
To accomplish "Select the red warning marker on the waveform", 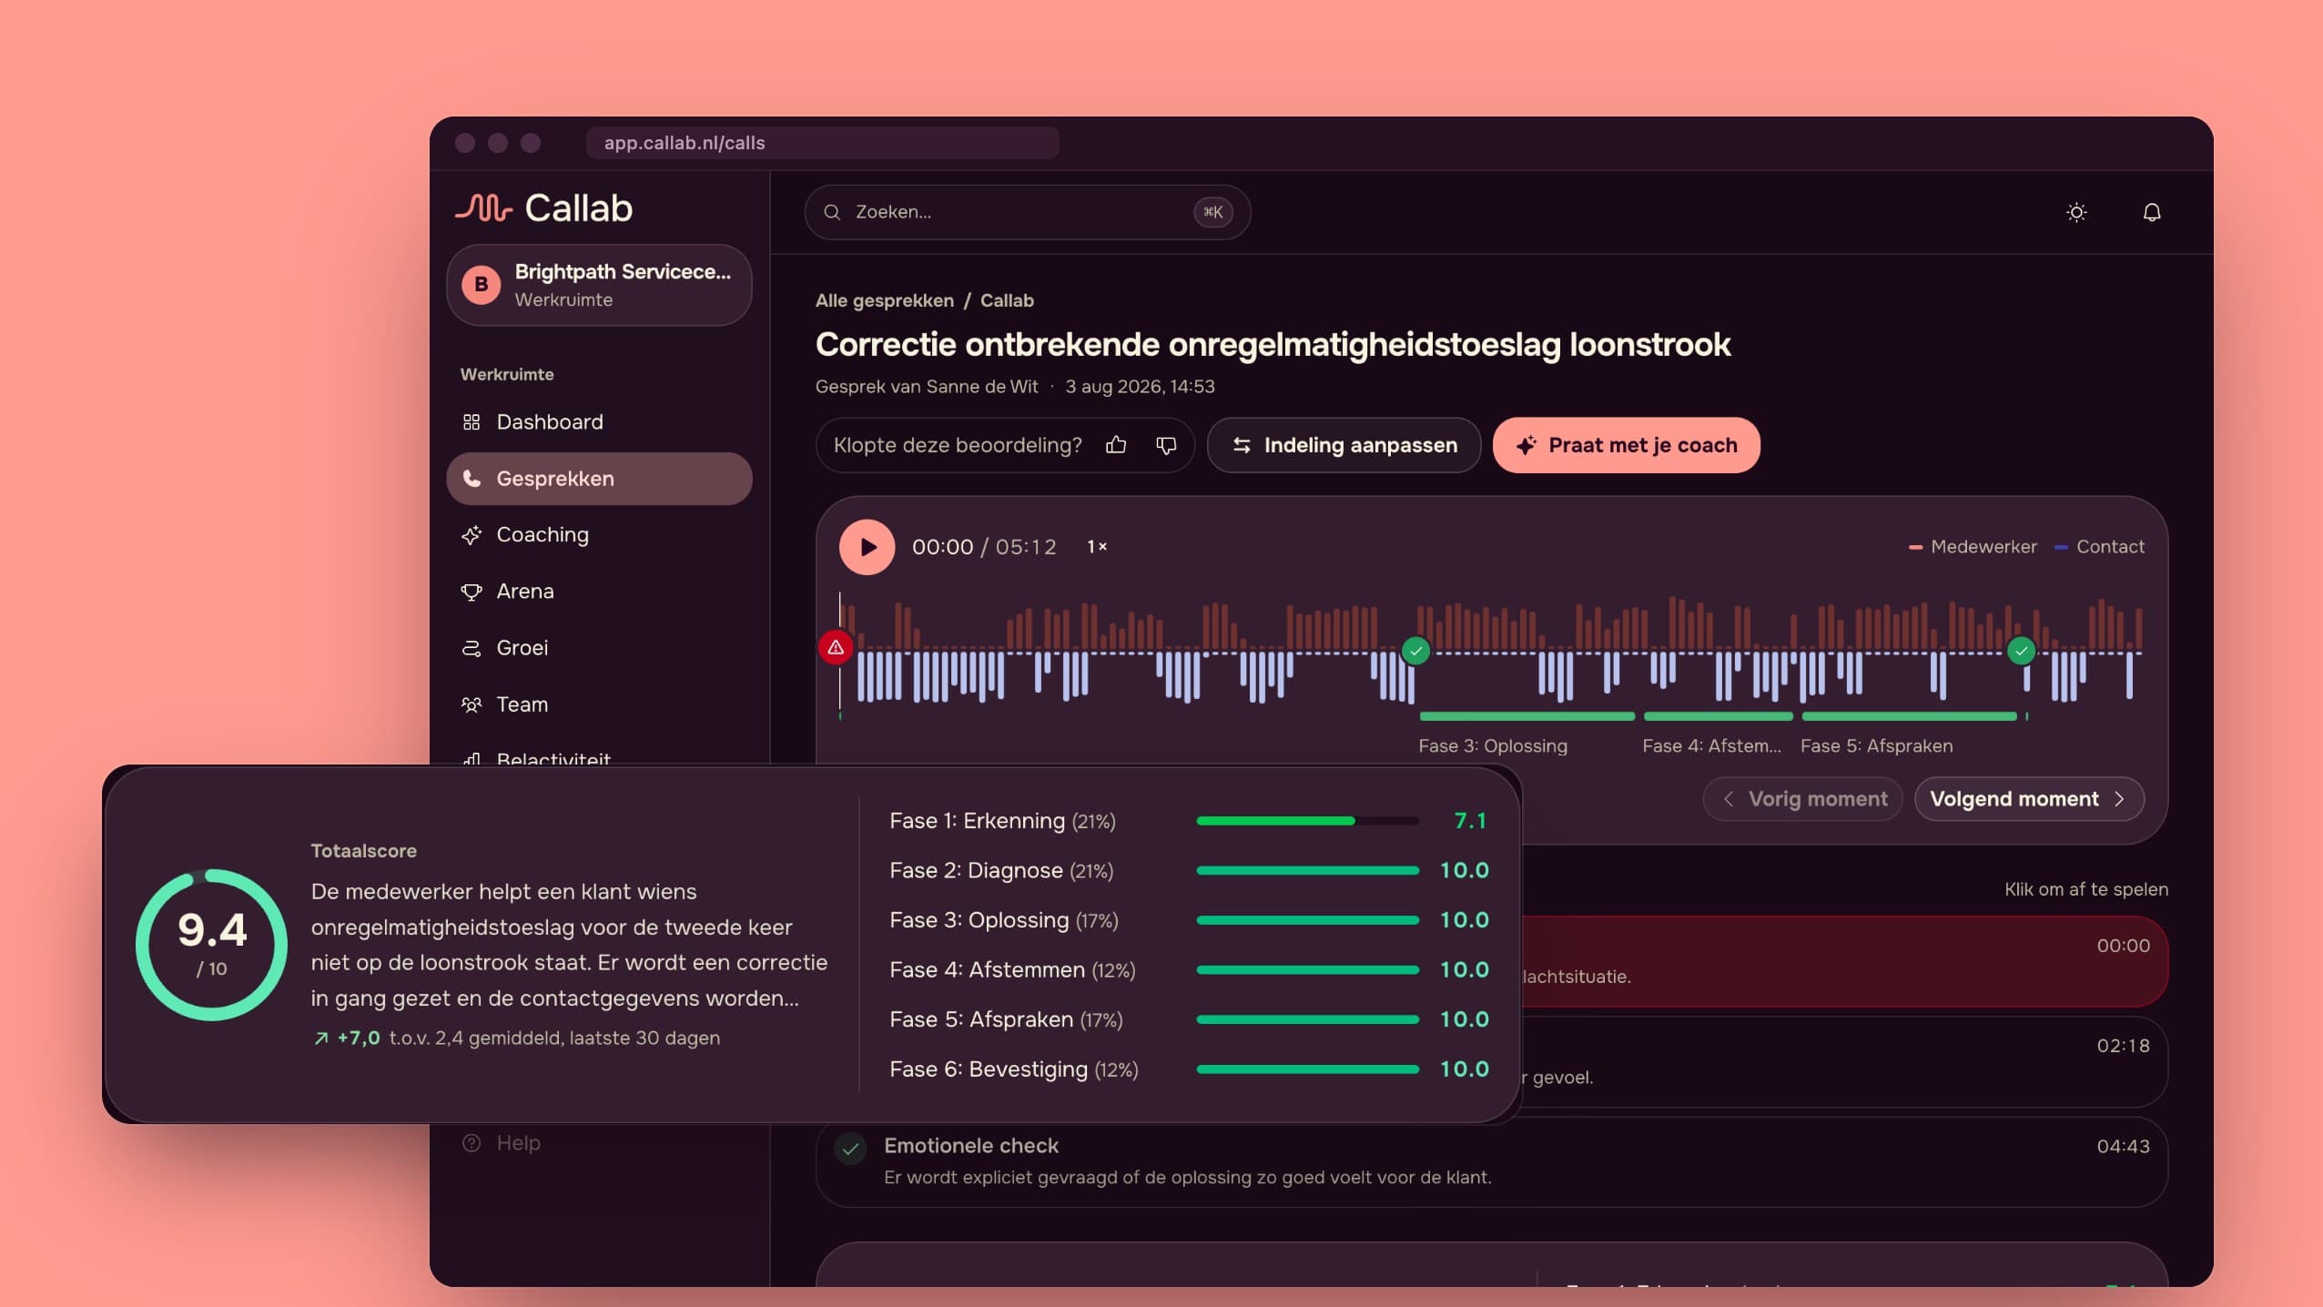I will 836,647.
